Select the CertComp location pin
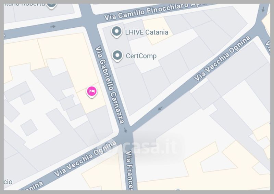This screenshot has width=274, height=194. click(117, 56)
